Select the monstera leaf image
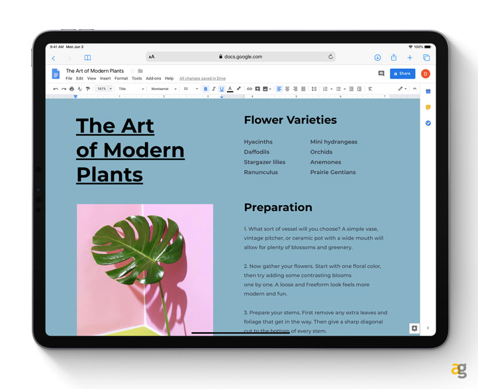The image size is (478, 389). [x=145, y=270]
